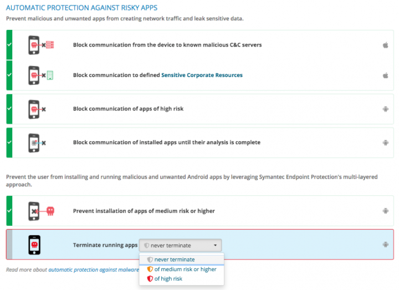Toggle prevent installation of medium risk apps

[x=9, y=211]
